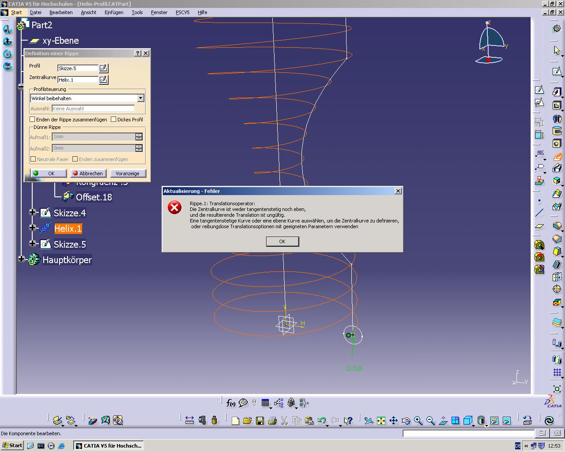Open the Start menu in the menu bar

point(16,12)
